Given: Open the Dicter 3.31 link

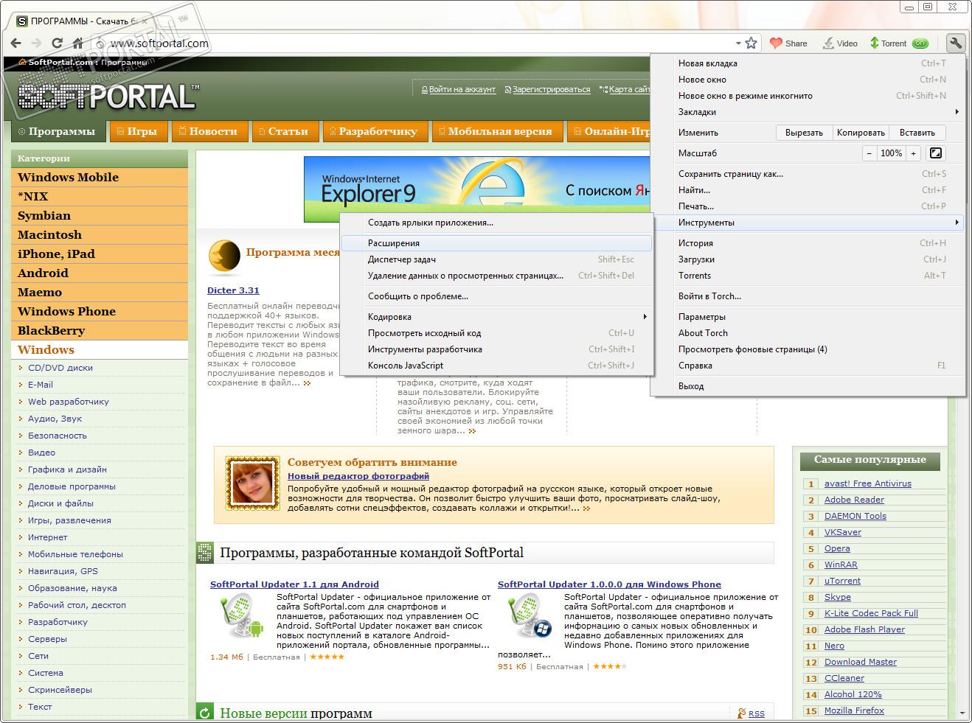Looking at the screenshot, I should 233,290.
